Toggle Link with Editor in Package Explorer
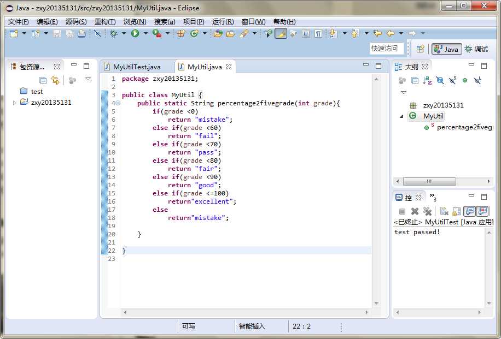Image resolution: width=501 pixels, height=339 pixels. [55, 80]
